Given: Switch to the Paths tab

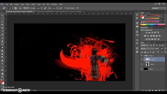Looking at the screenshot, I should click(x=154, y=43).
